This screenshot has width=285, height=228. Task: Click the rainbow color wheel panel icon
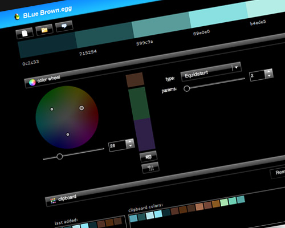tap(32, 82)
